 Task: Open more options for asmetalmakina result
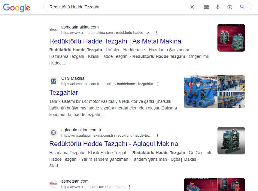[x=157, y=33]
